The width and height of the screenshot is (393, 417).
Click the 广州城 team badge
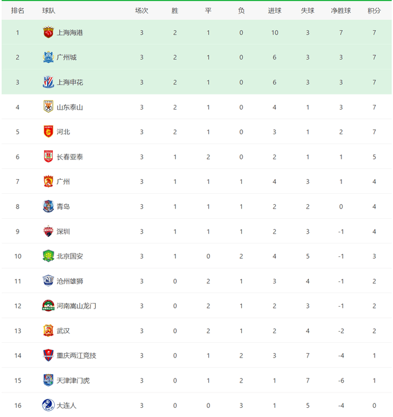pyautogui.click(x=48, y=57)
